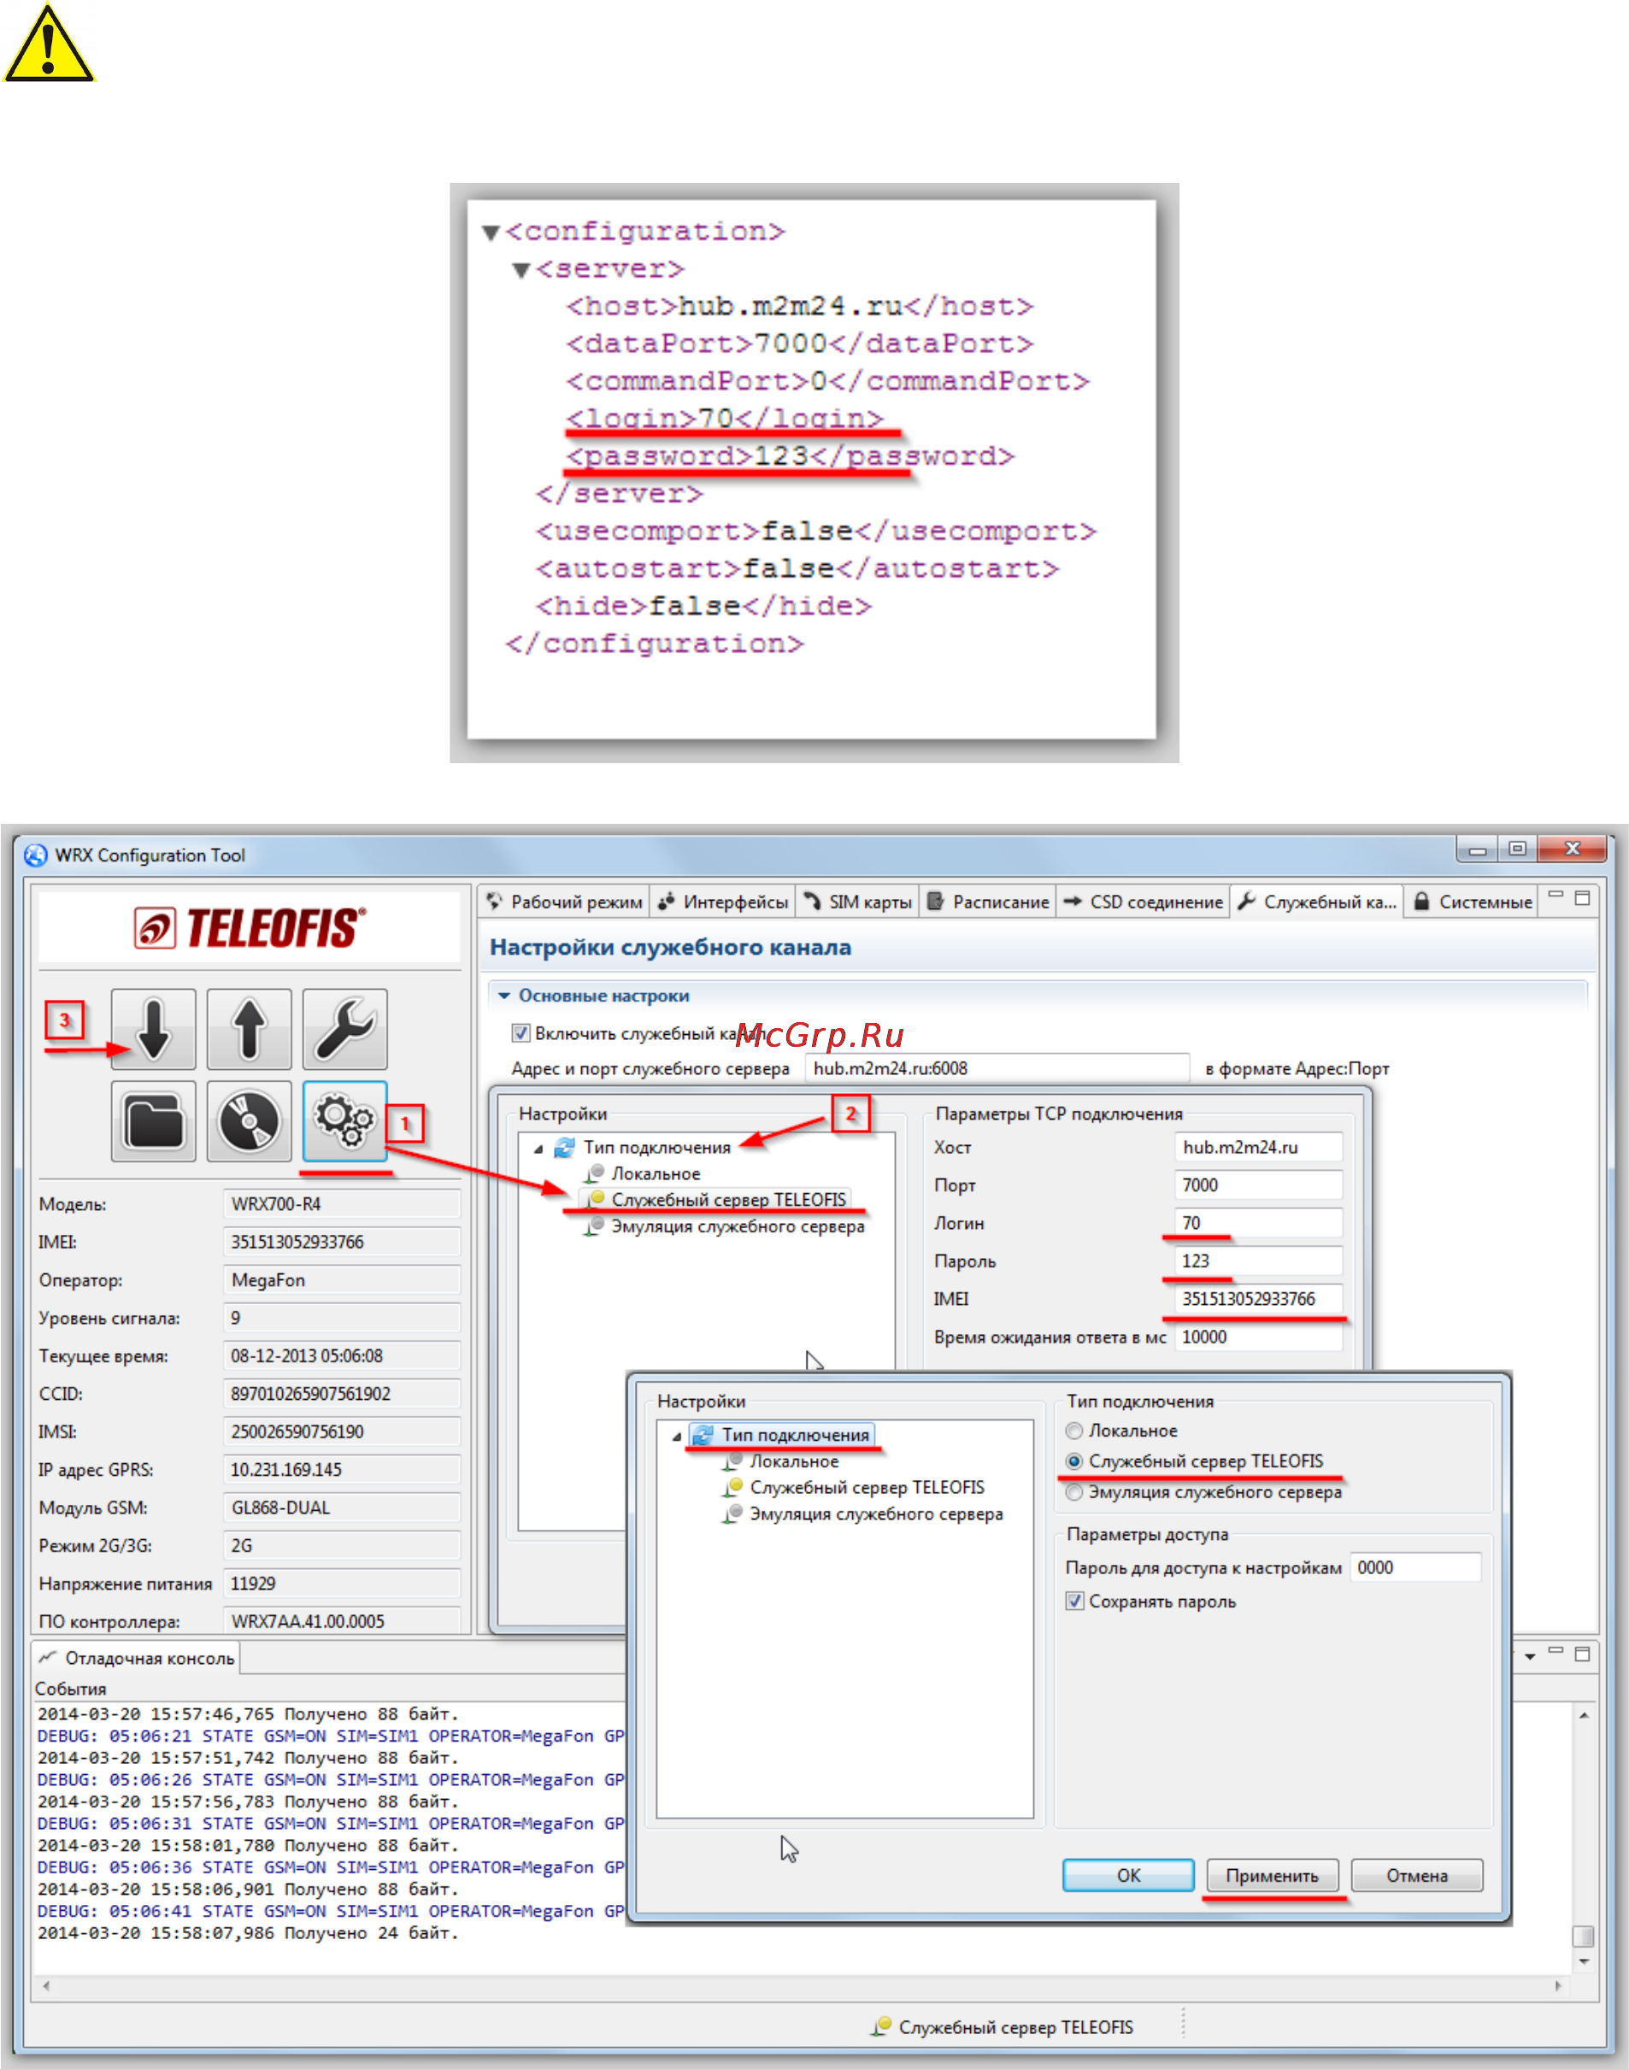Image resolution: width=1629 pixels, height=2069 pixels.
Task: Click the IP адрес GPRS value 10.231.169.145
Action: (342, 1469)
